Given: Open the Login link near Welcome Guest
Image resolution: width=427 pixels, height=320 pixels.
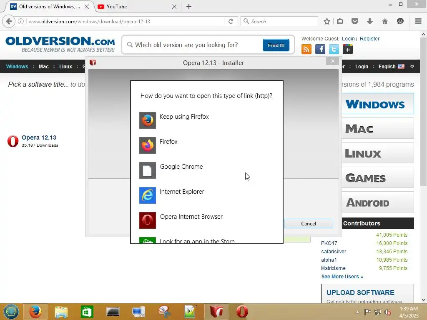Looking at the screenshot, I should (x=348, y=39).
